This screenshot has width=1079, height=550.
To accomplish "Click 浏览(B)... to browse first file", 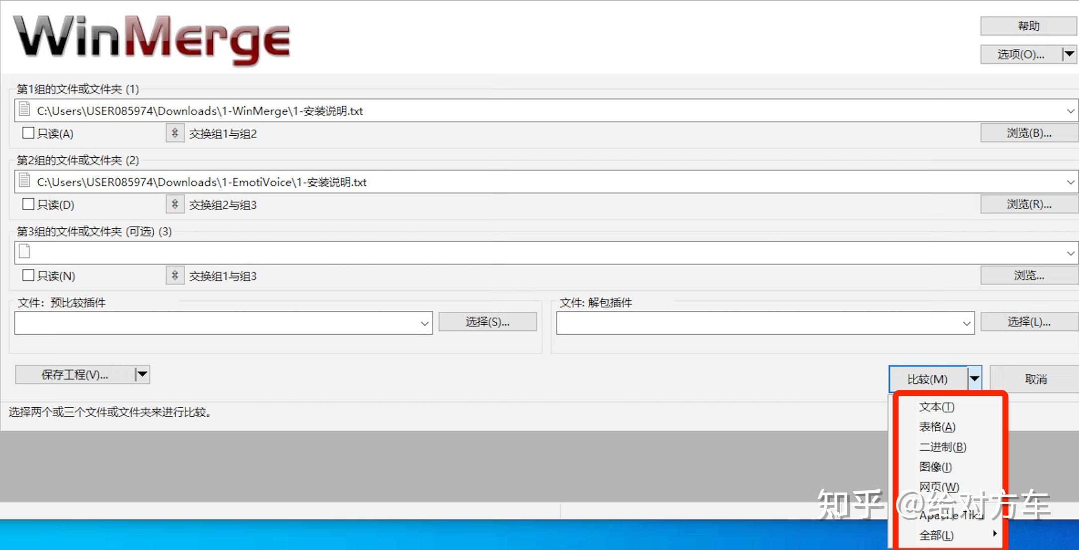I will point(1028,132).
